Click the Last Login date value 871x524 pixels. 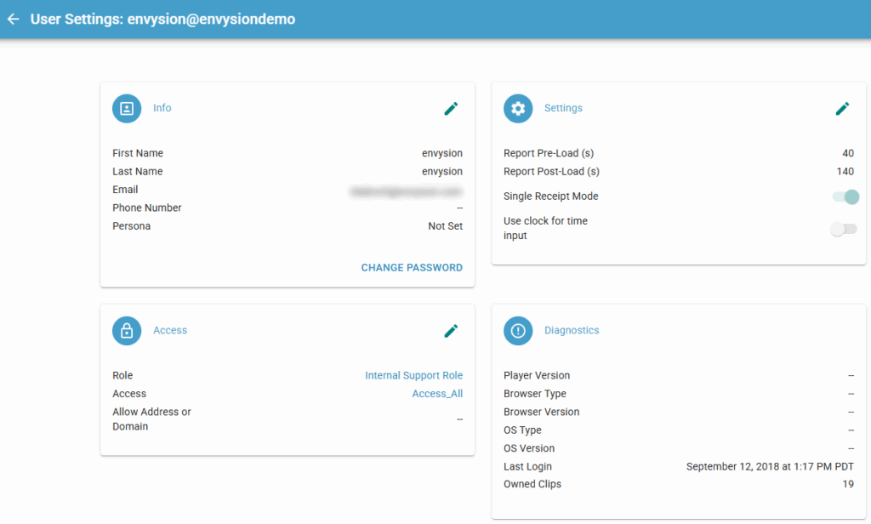click(770, 466)
